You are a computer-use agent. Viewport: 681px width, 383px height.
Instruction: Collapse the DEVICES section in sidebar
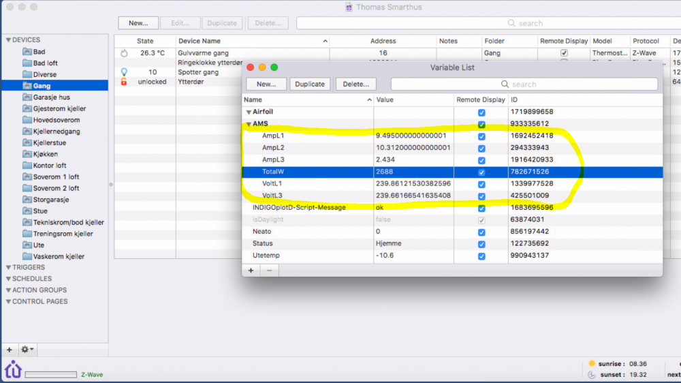(x=8, y=40)
